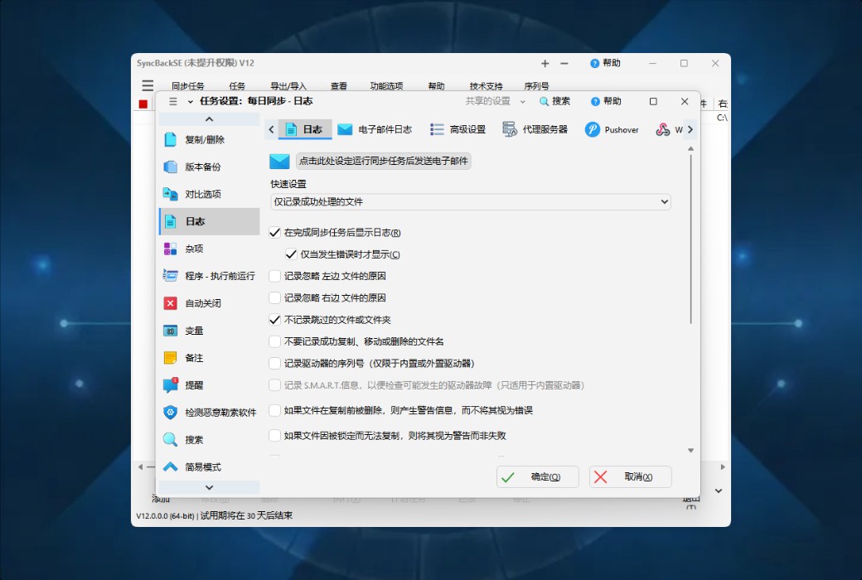点击对话框标题栏的搜索图标
The width and height of the screenshot is (862, 580).
click(543, 101)
